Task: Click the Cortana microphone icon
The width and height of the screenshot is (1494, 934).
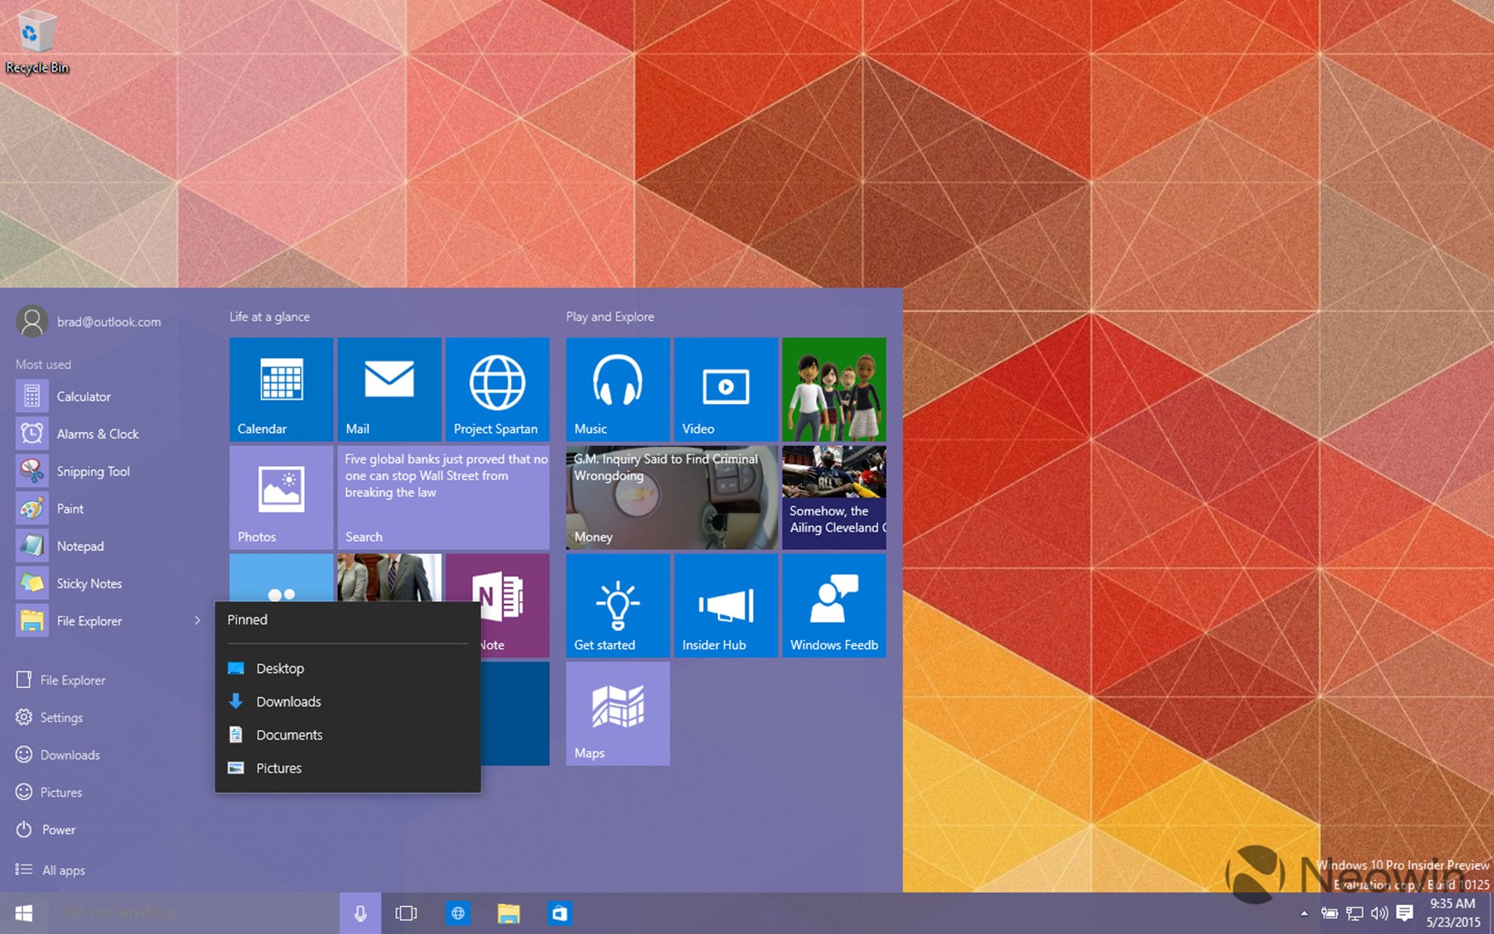Action: click(361, 913)
